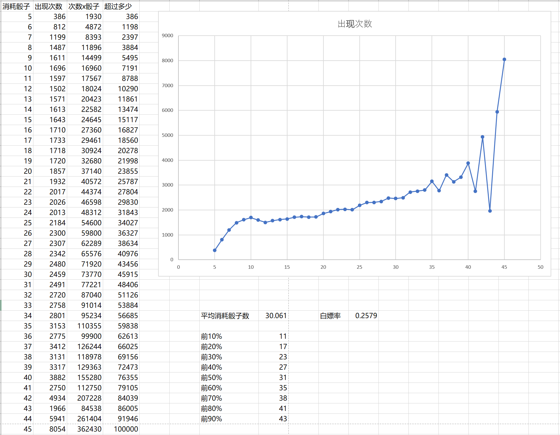Select cell showing 10290

[121, 89]
